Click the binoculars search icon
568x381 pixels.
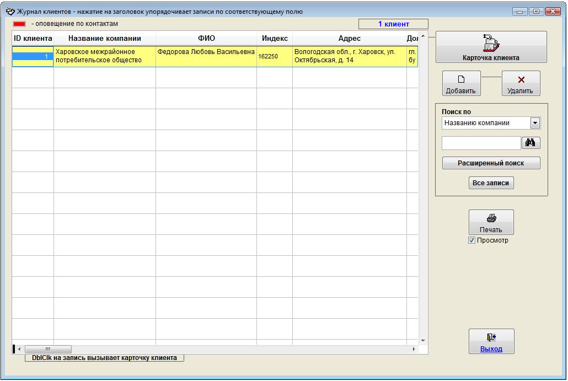531,143
